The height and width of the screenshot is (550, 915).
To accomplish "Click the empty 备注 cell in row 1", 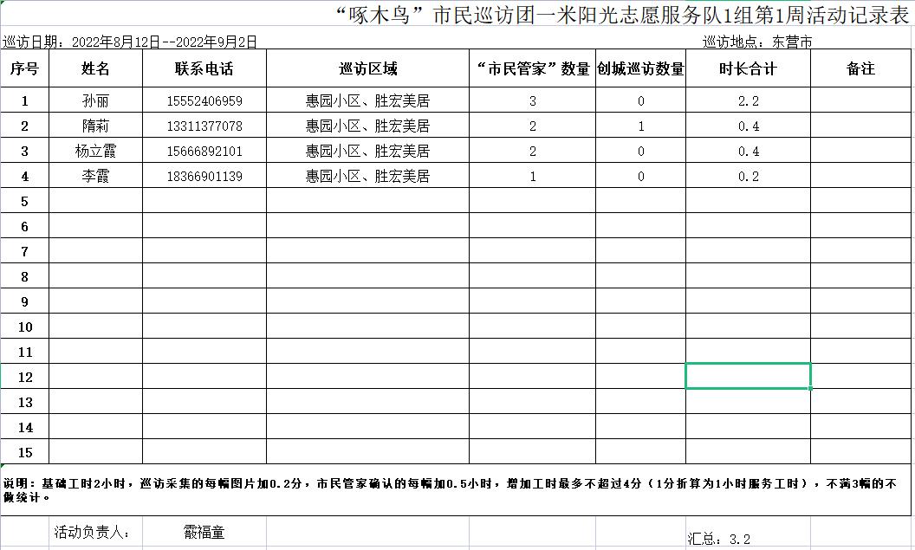I will point(860,100).
